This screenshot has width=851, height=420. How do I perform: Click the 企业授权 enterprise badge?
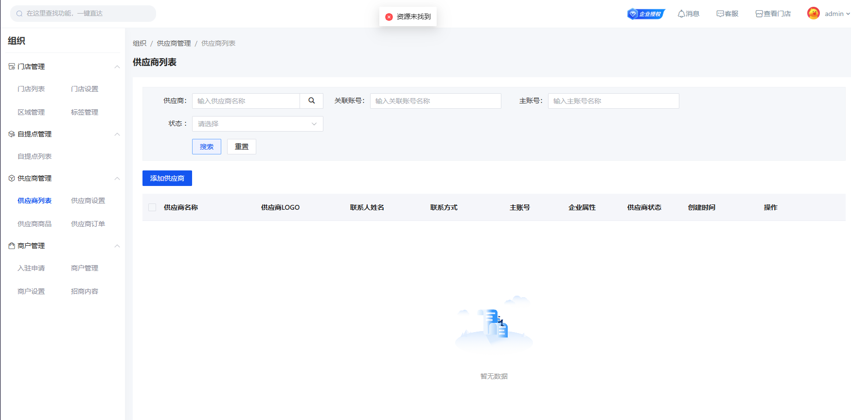point(646,14)
